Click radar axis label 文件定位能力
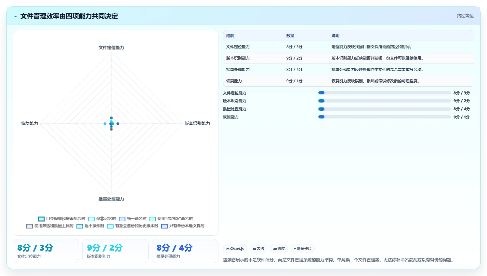 (111, 48)
